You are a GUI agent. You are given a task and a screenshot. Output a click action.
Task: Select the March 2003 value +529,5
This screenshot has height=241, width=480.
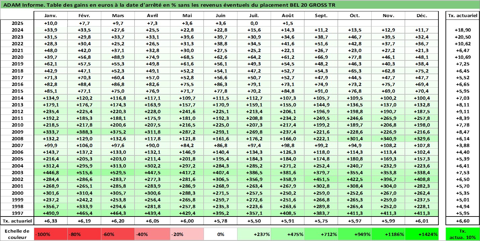pyautogui.click(x=118, y=173)
